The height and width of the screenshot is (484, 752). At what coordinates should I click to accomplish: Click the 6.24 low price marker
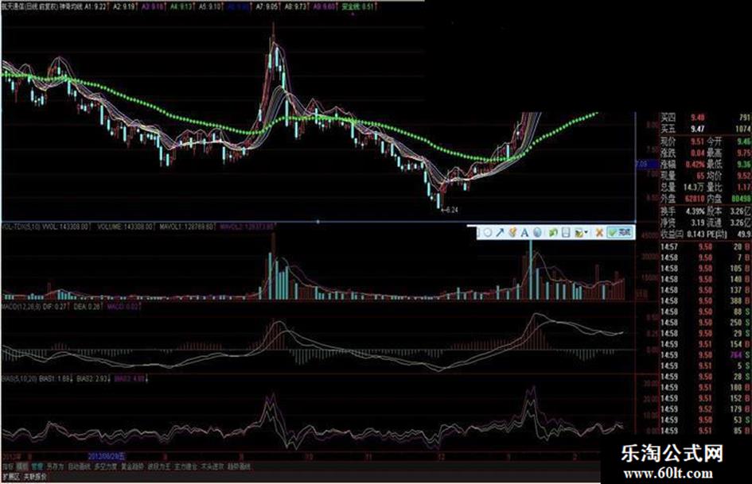(x=451, y=210)
